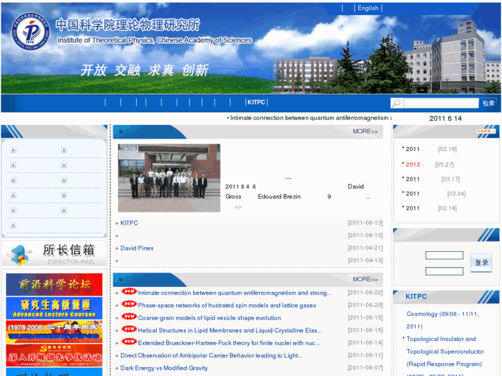The width and height of the screenshot is (502, 376).
Task: Click the institute circular logo
Action: pyautogui.click(x=31, y=32)
